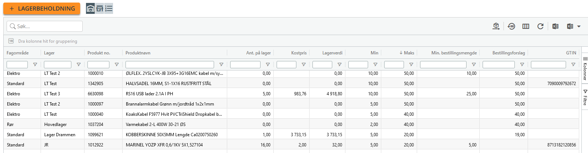
Task: Select the KOBBERSKINNE 50X5MM product row
Action: point(291,135)
